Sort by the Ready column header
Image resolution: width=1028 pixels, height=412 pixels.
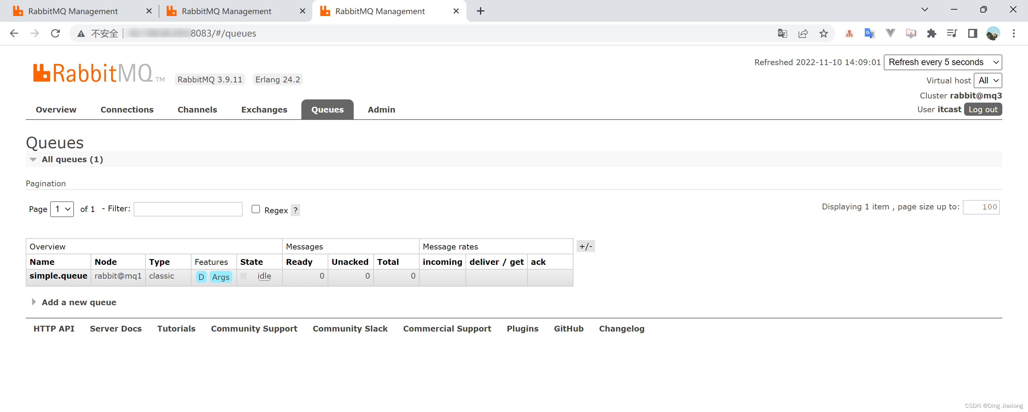pos(299,262)
